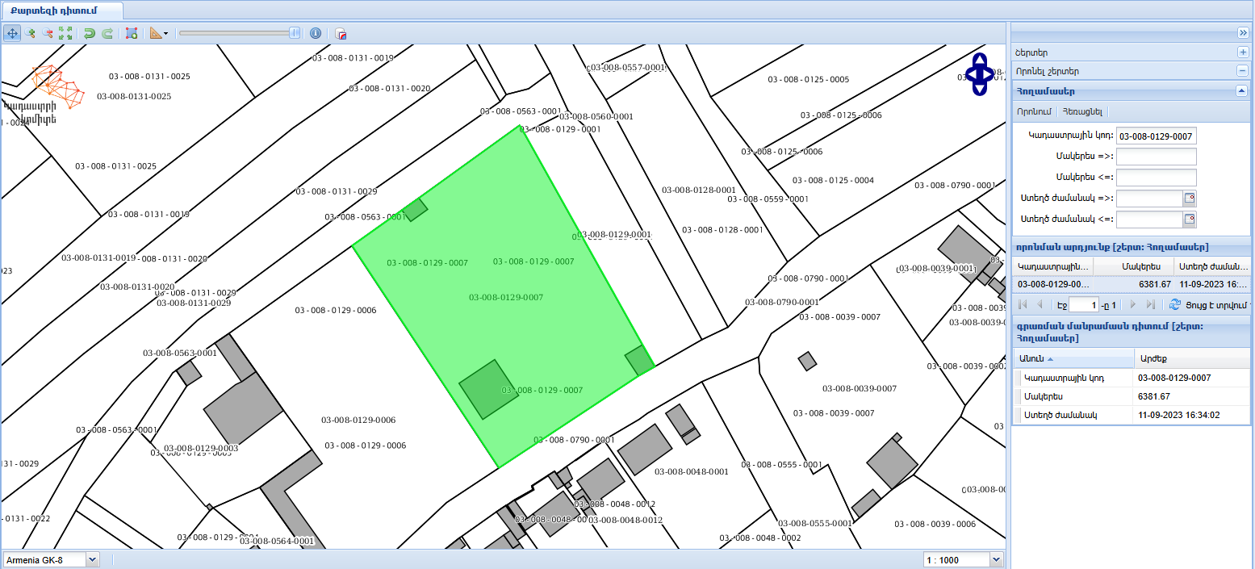Open the measure tool dropdown arrow

click(165, 34)
